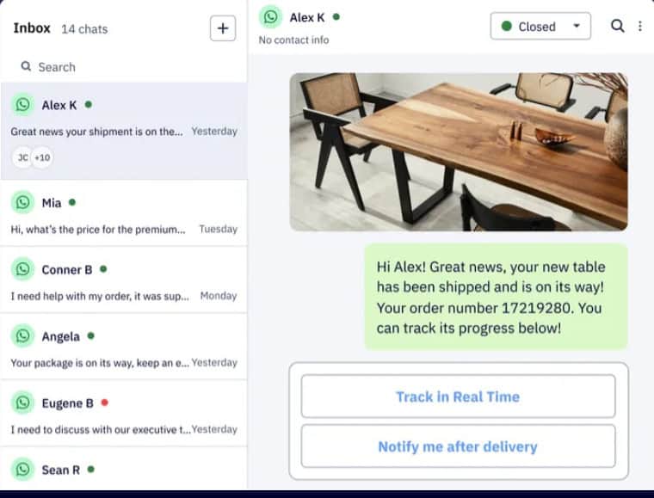Click the plus icon to start new chat
Screen dimensions: 654x498
click(223, 28)
